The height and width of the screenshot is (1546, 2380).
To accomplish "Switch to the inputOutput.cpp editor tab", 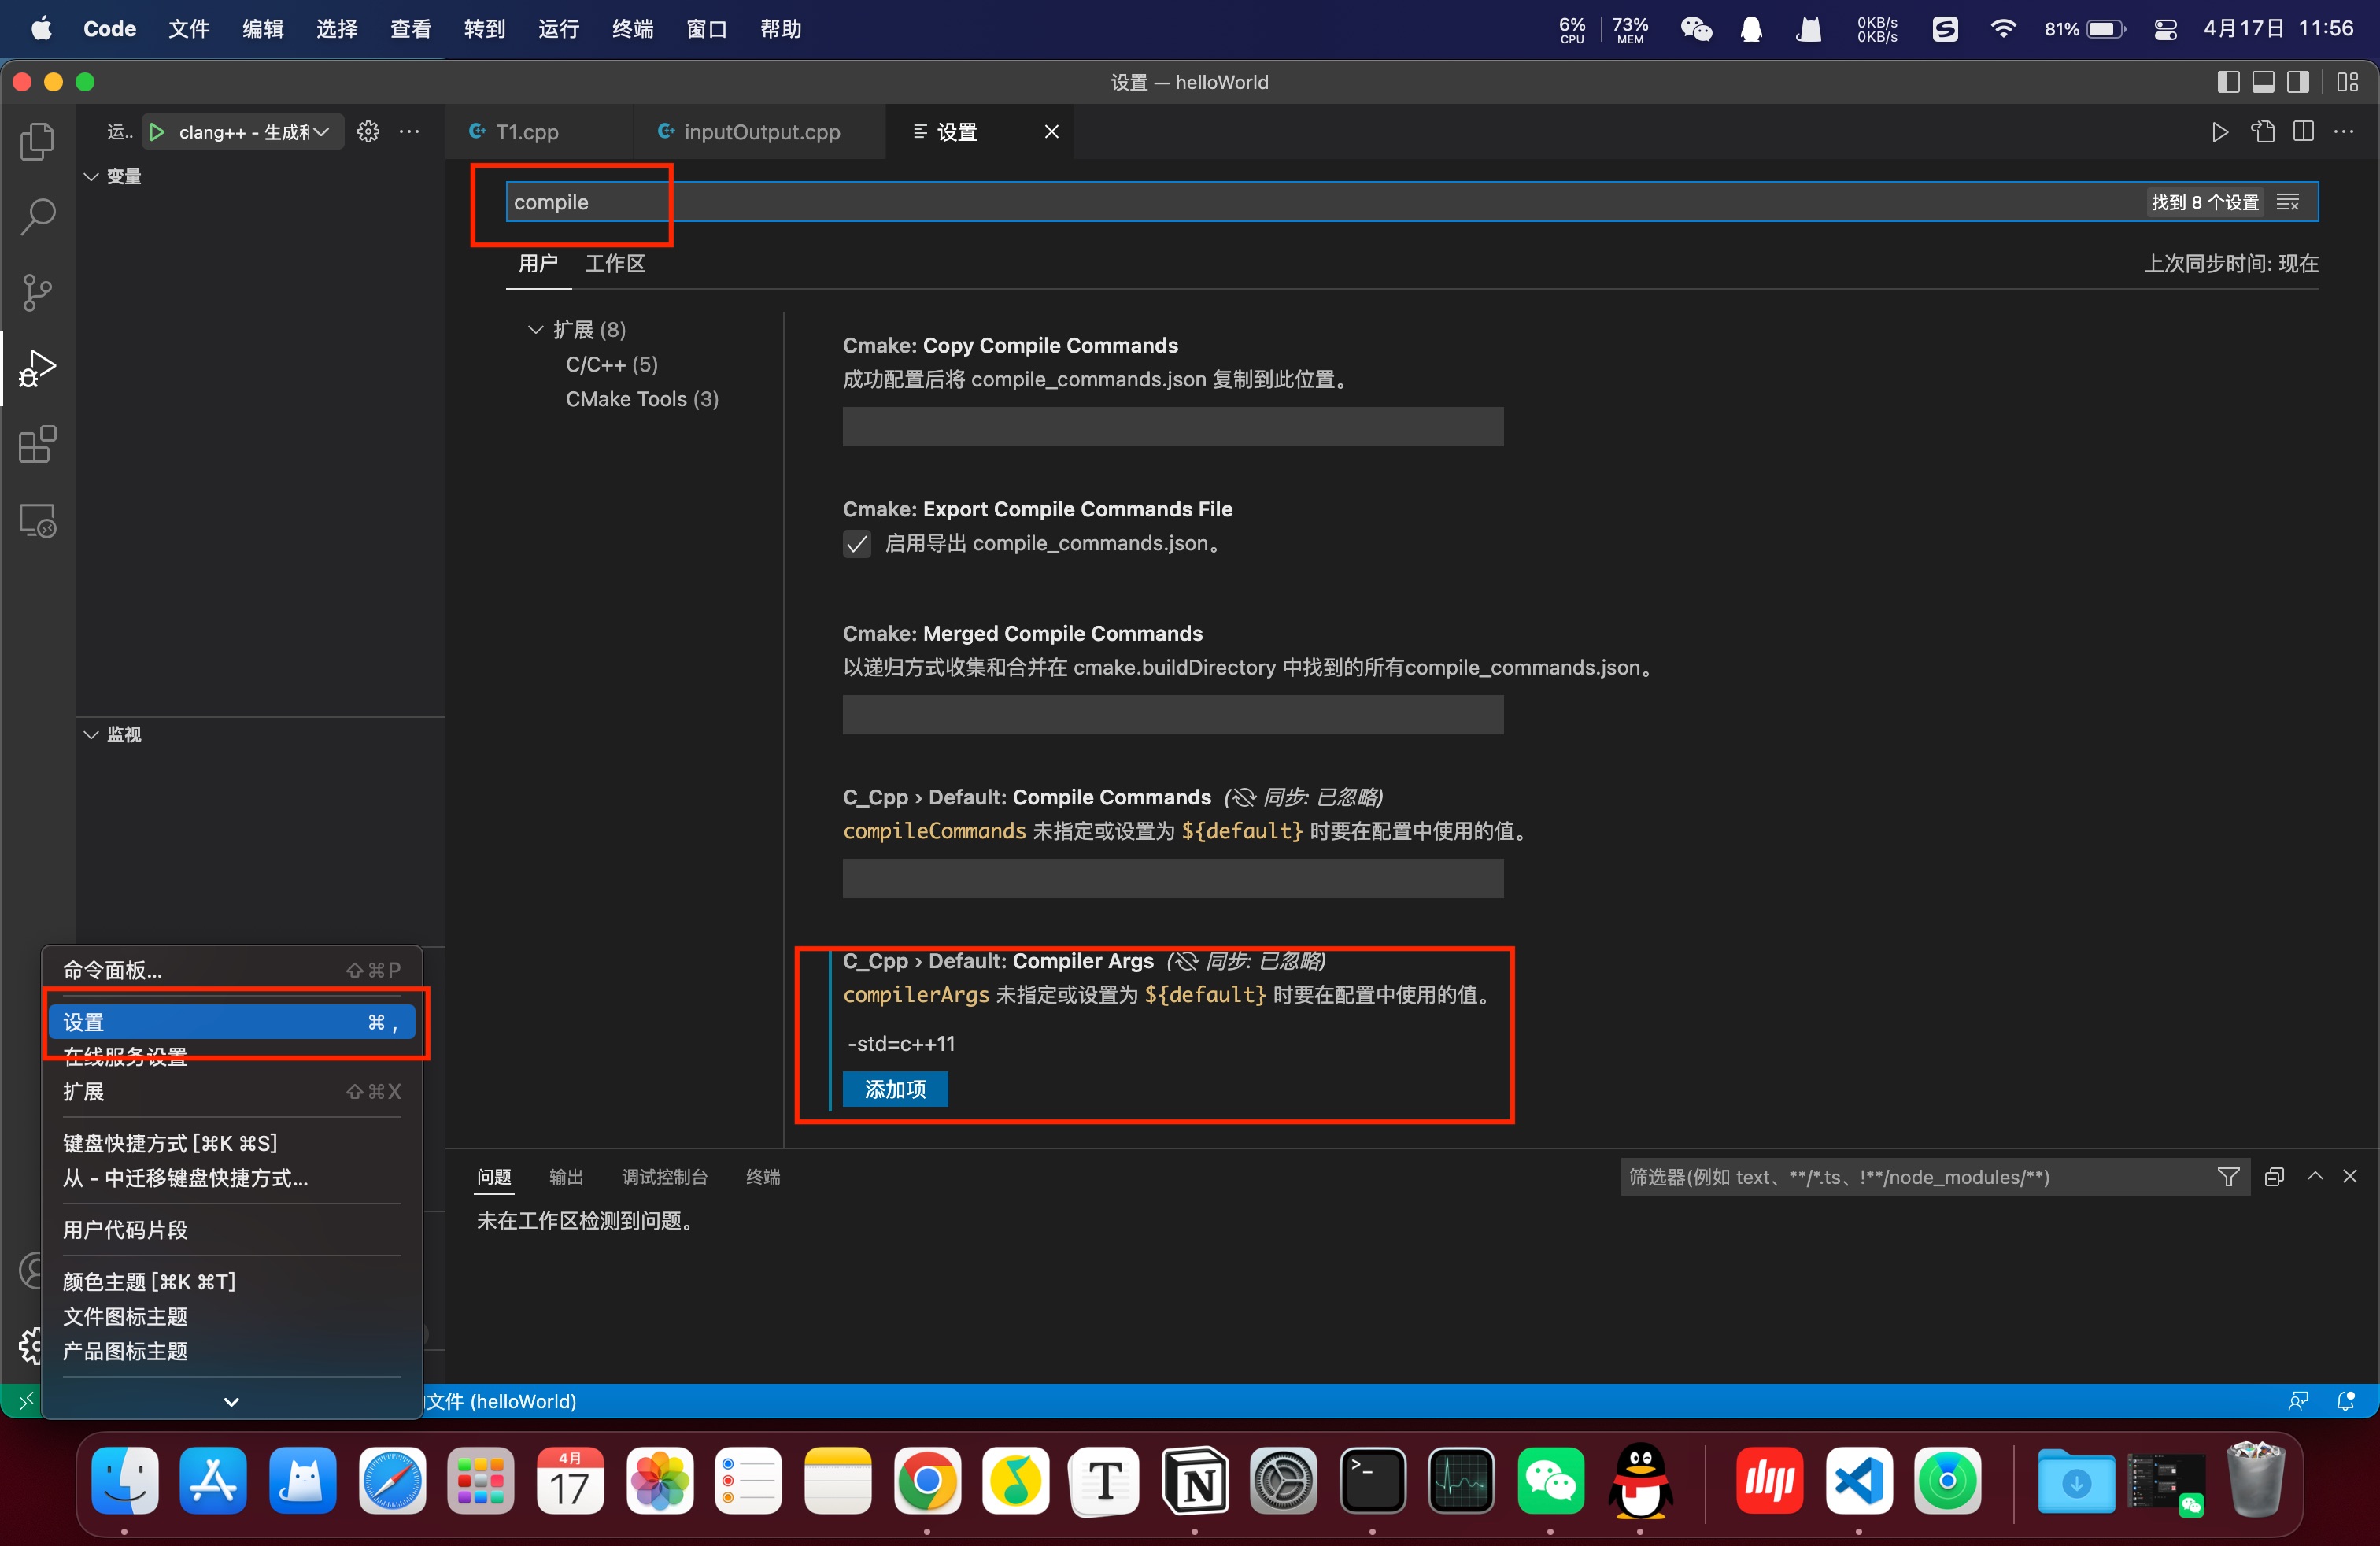I will [760, 132].
